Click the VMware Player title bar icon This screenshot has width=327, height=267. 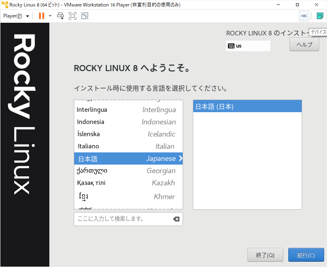(x=5, y=4)
